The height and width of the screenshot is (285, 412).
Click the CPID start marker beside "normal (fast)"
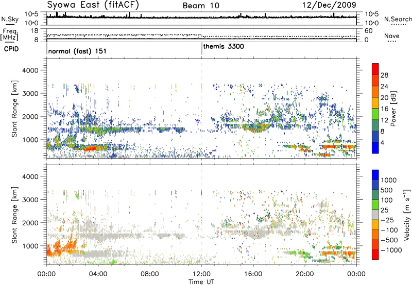[x=47, y=49]
